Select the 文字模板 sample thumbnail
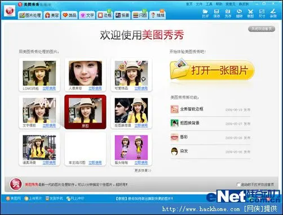The image size is (283, 215). (39, 110)
